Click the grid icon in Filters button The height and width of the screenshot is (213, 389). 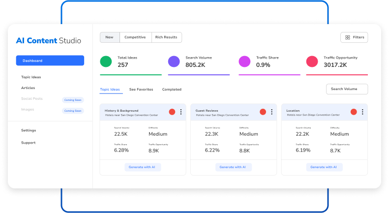[x=348, y=37]
